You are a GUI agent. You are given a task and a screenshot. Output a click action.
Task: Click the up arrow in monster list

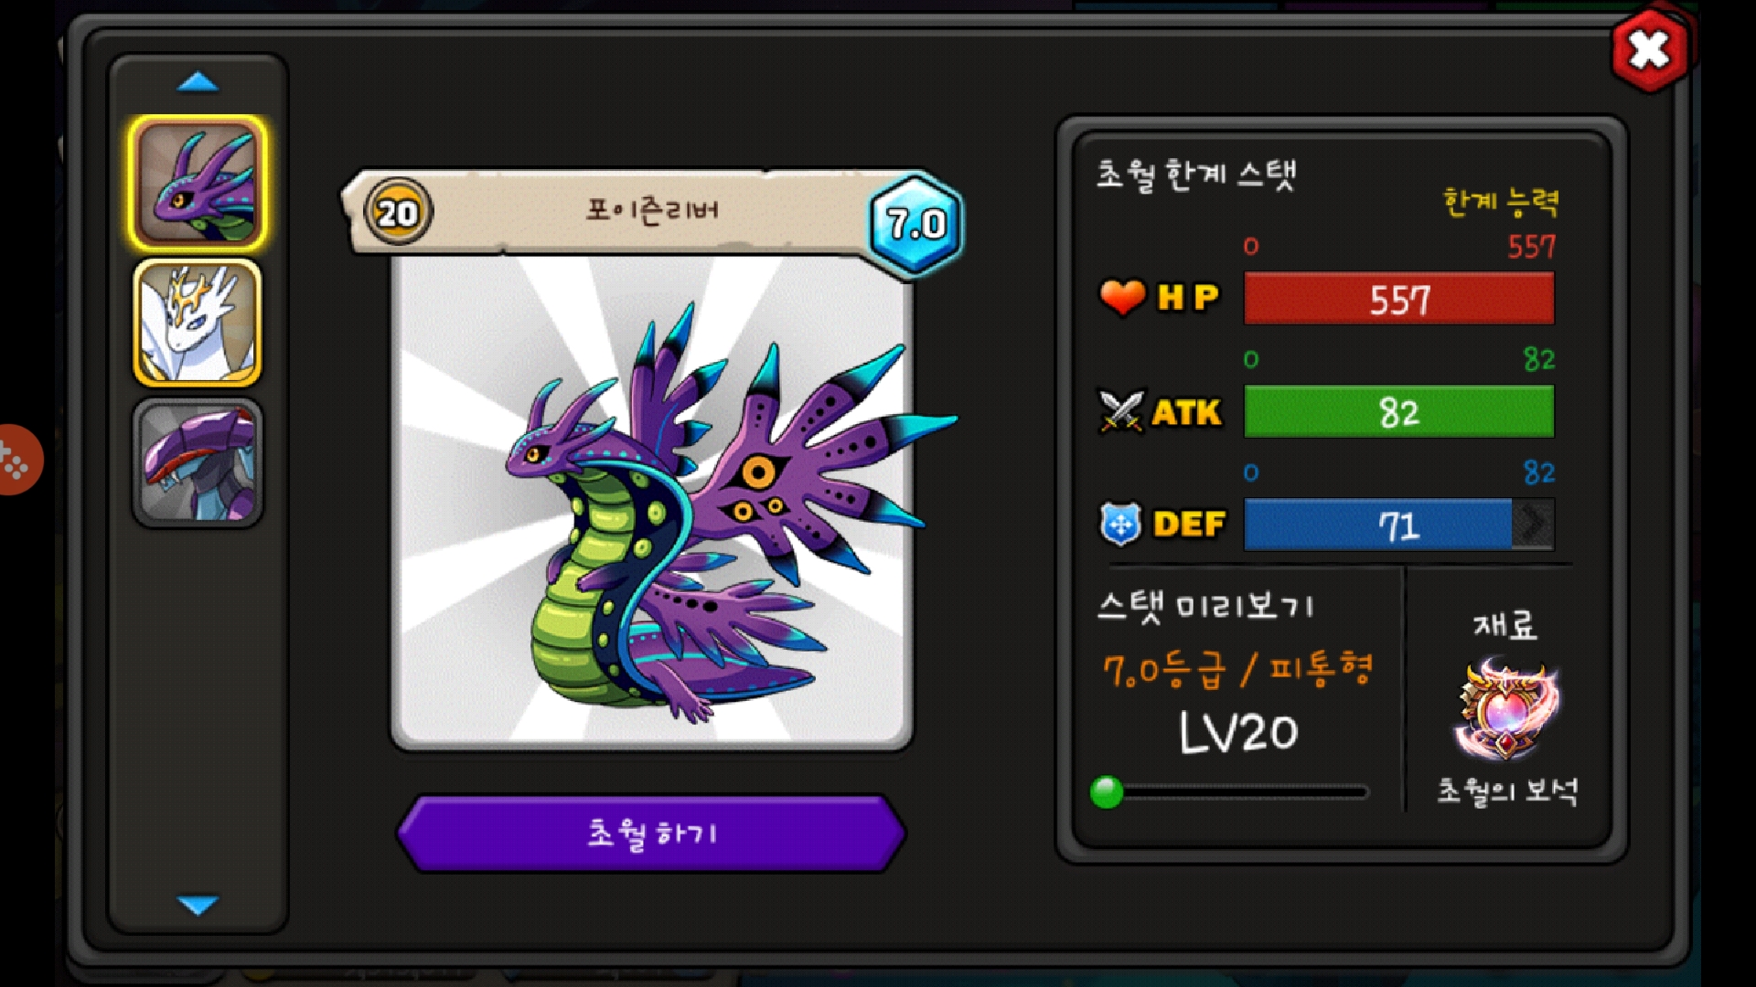pos(198,82)
